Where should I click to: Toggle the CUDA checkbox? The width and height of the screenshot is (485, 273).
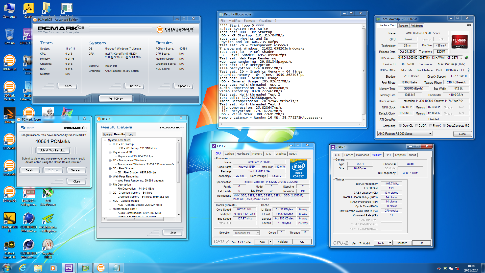coord(416,126)
